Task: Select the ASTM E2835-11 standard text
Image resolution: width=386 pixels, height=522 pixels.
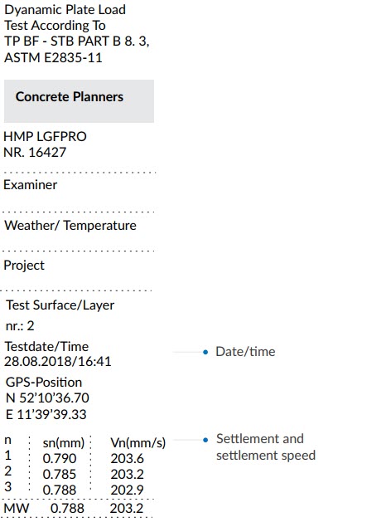Action: 53,57
